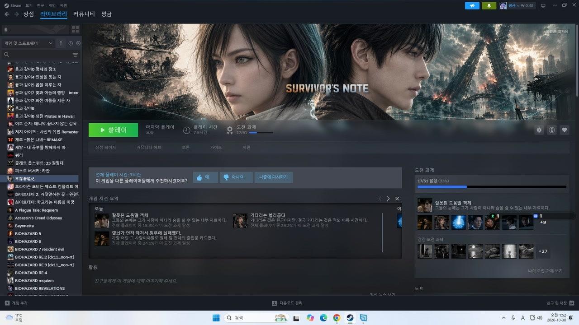Click the achievements progress bar

[492, 186]
